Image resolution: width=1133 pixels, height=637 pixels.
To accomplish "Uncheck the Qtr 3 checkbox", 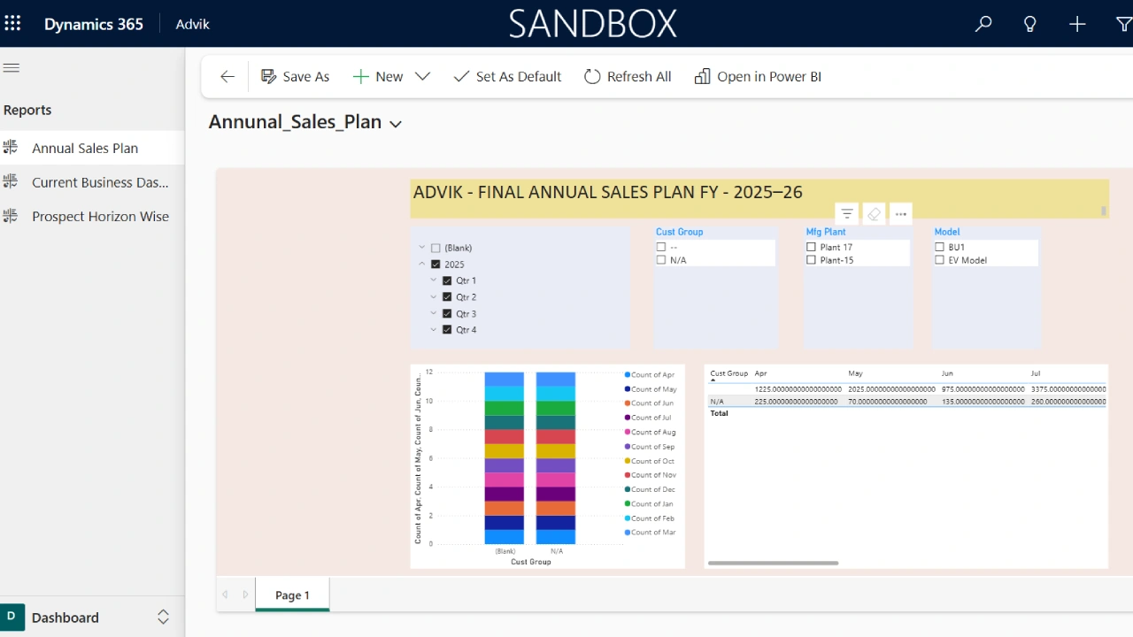I will (x=447, y=314).
